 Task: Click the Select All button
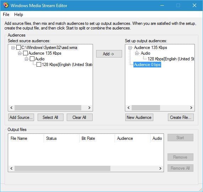(50, 117)
